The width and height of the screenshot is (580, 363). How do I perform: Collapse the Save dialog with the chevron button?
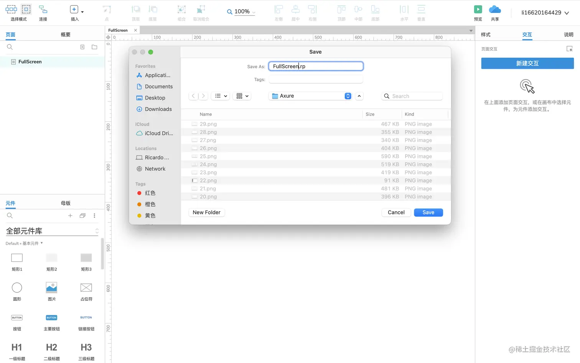click(359, 96)
